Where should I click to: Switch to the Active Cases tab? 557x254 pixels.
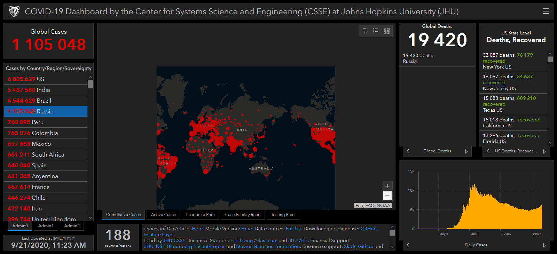[163, 215]
